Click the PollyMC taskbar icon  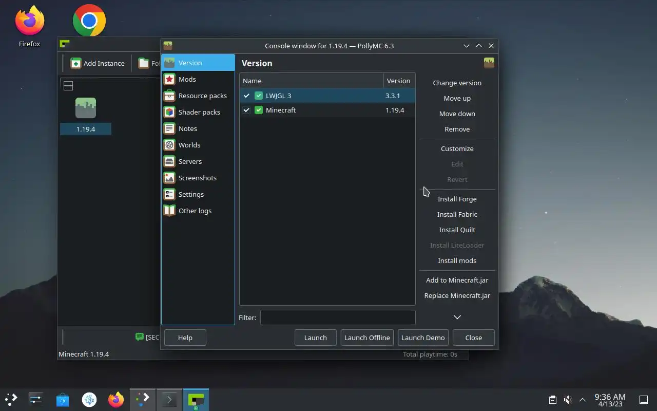click(196, 399)
